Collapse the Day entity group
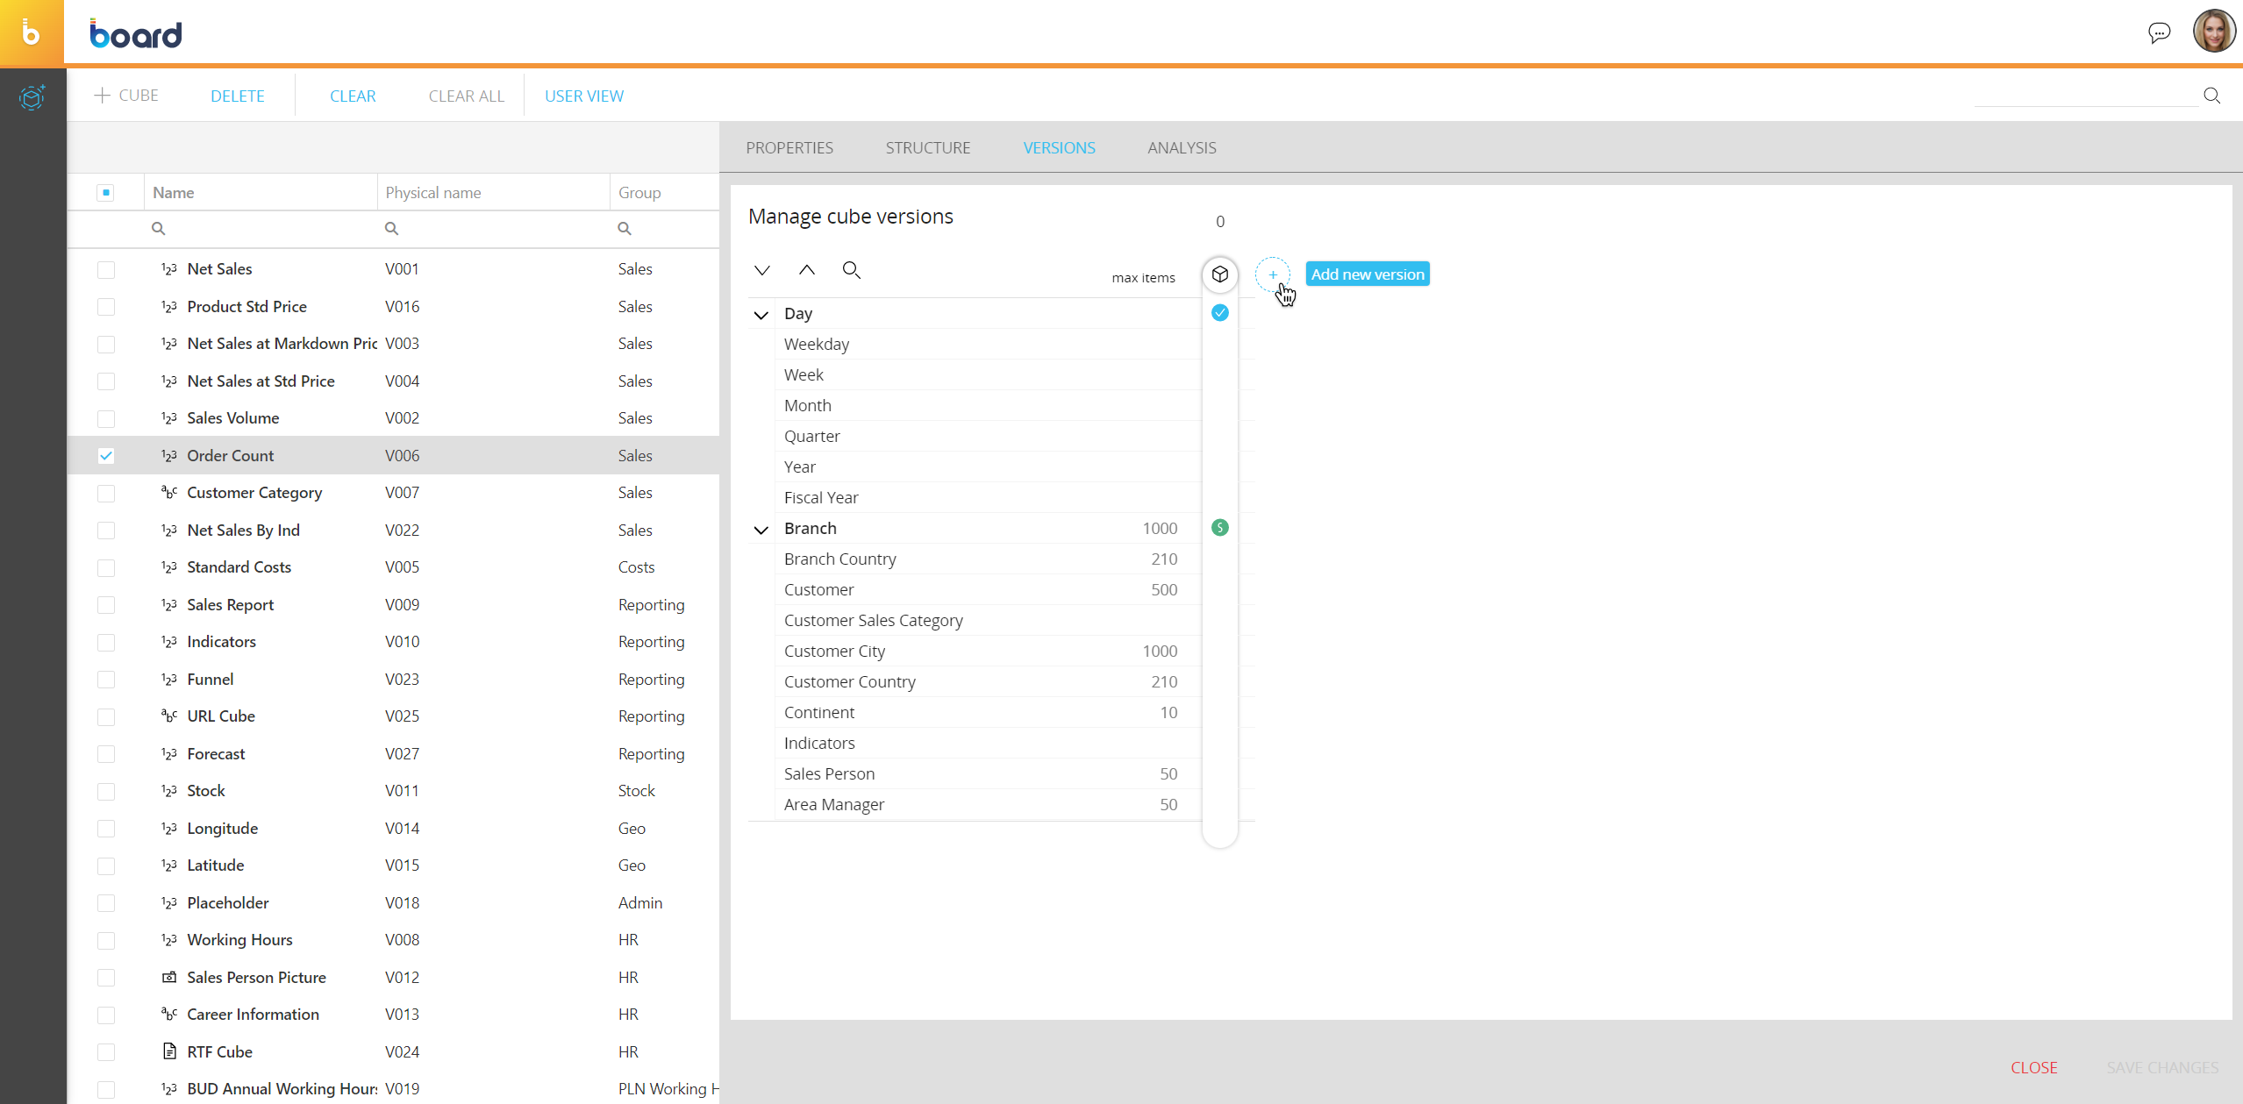This screenshot has width=2243, height=1104. tap(761, 314)
